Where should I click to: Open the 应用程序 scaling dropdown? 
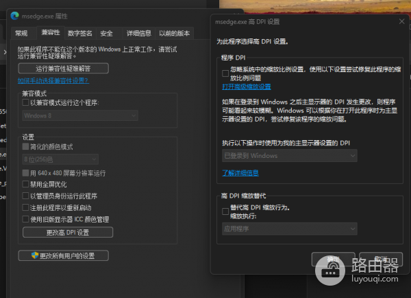pos(289,229)
